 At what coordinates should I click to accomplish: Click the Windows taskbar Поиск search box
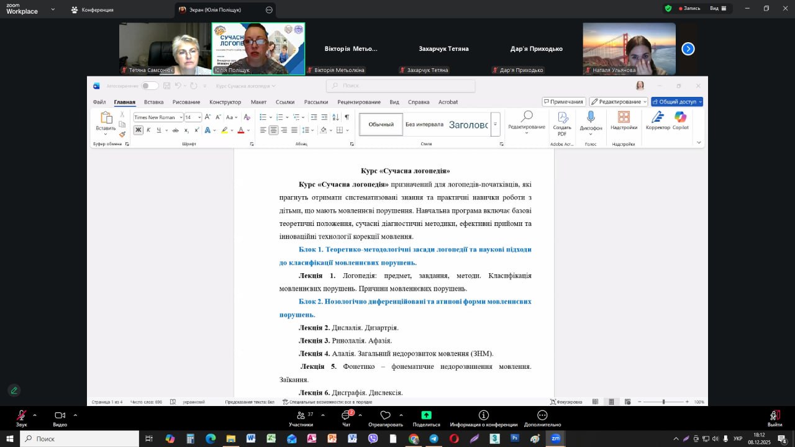click(81, 439)
